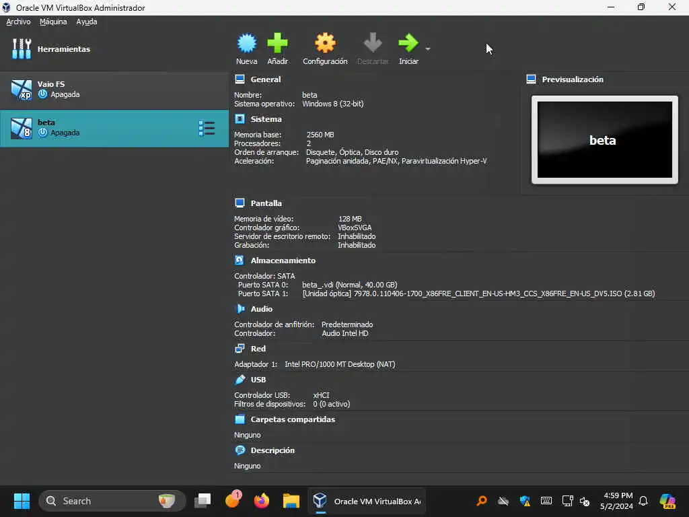This screenshot has height=517, width=689.
Task: Click the Windows 8 (32-bit) value
Action: pyautogui.click(x=332, y=104)
